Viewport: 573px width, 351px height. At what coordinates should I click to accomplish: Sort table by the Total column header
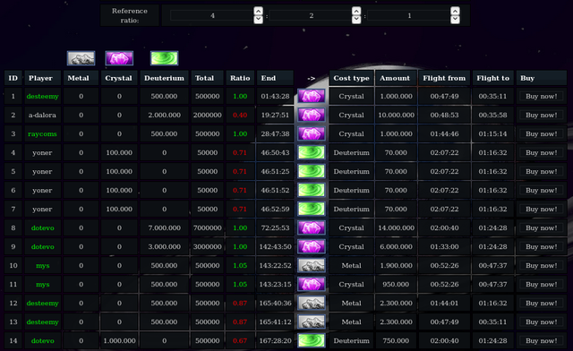[207, 78]
